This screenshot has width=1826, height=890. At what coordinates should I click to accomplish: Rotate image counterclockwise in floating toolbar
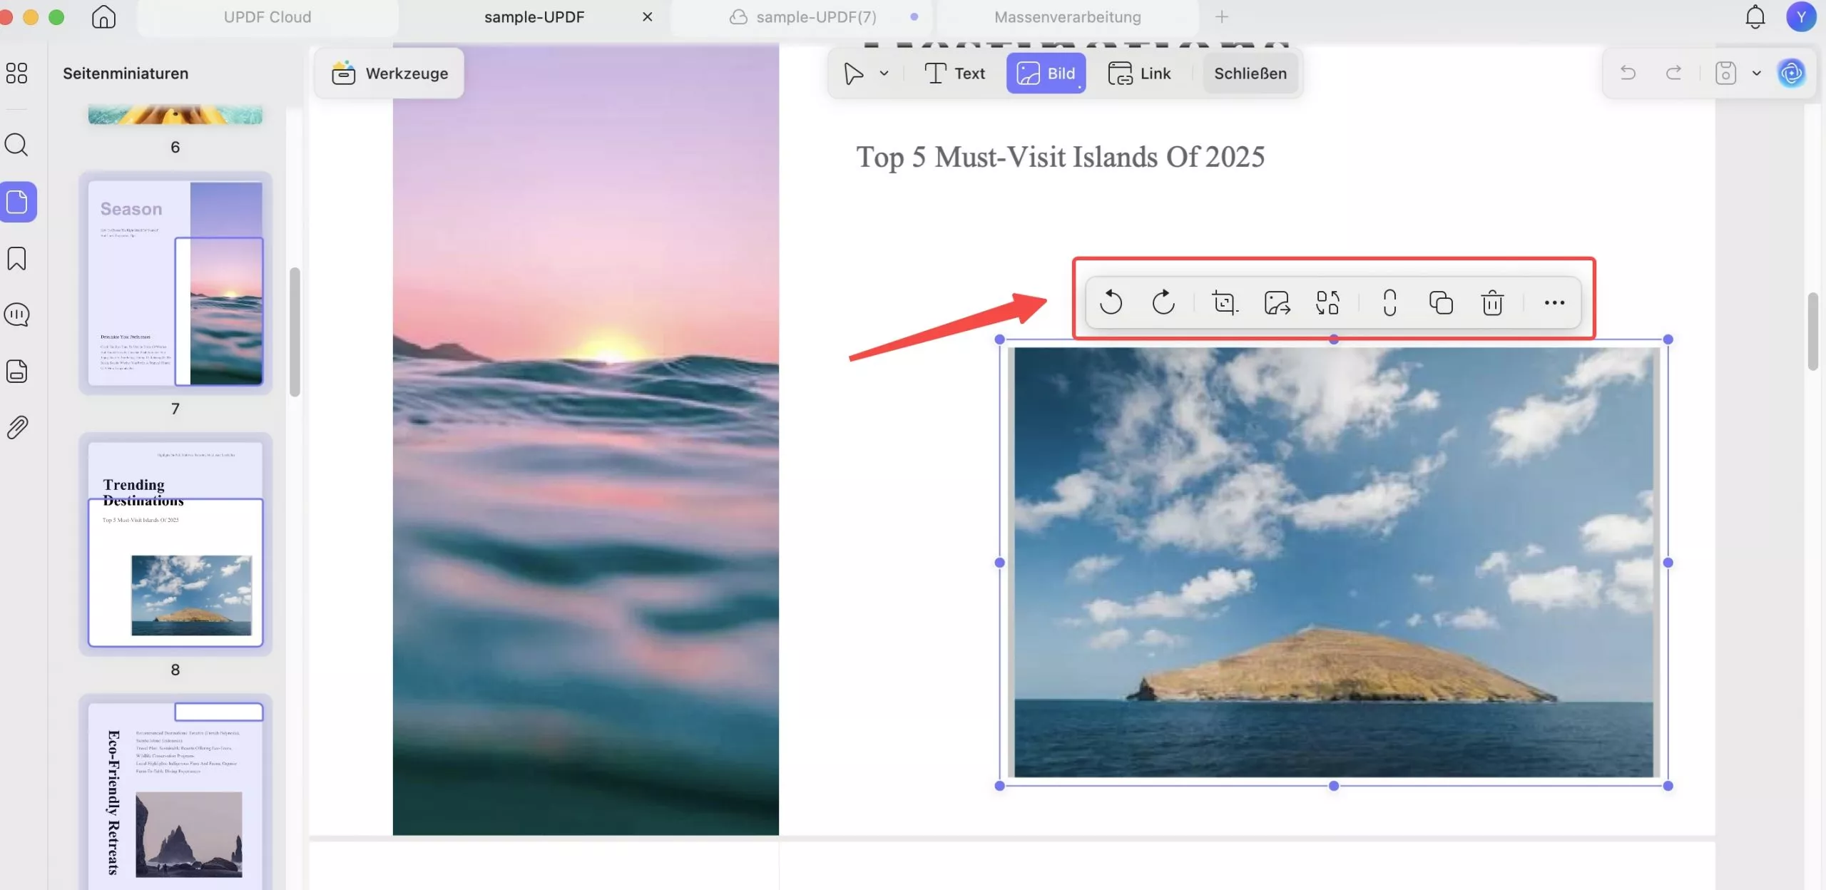click(x=1111, y=302)
